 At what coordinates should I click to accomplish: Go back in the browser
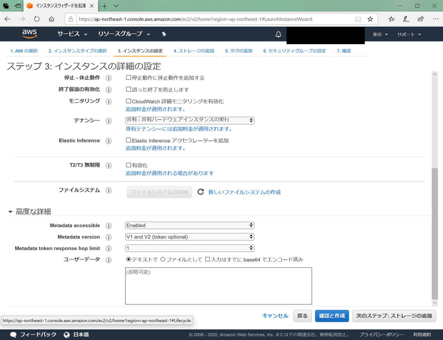click(8, 19)
